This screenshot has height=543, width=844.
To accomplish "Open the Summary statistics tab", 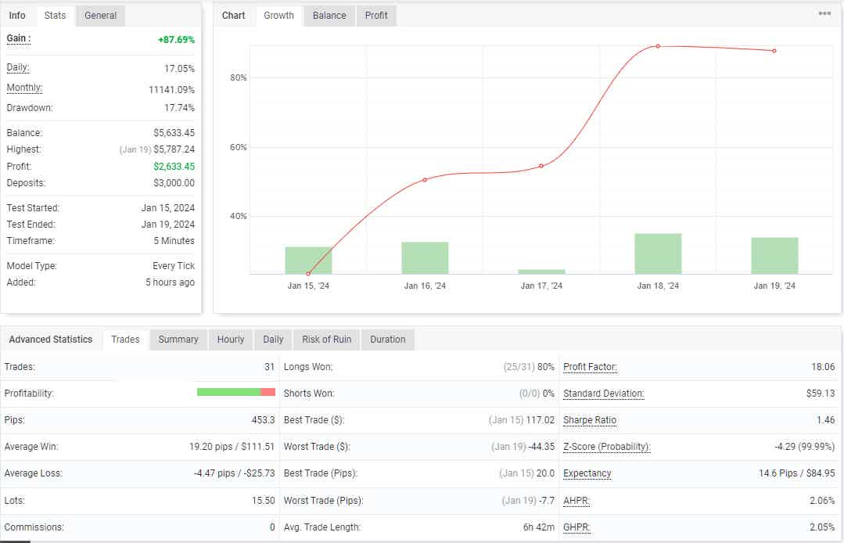I will click(178, 339).
